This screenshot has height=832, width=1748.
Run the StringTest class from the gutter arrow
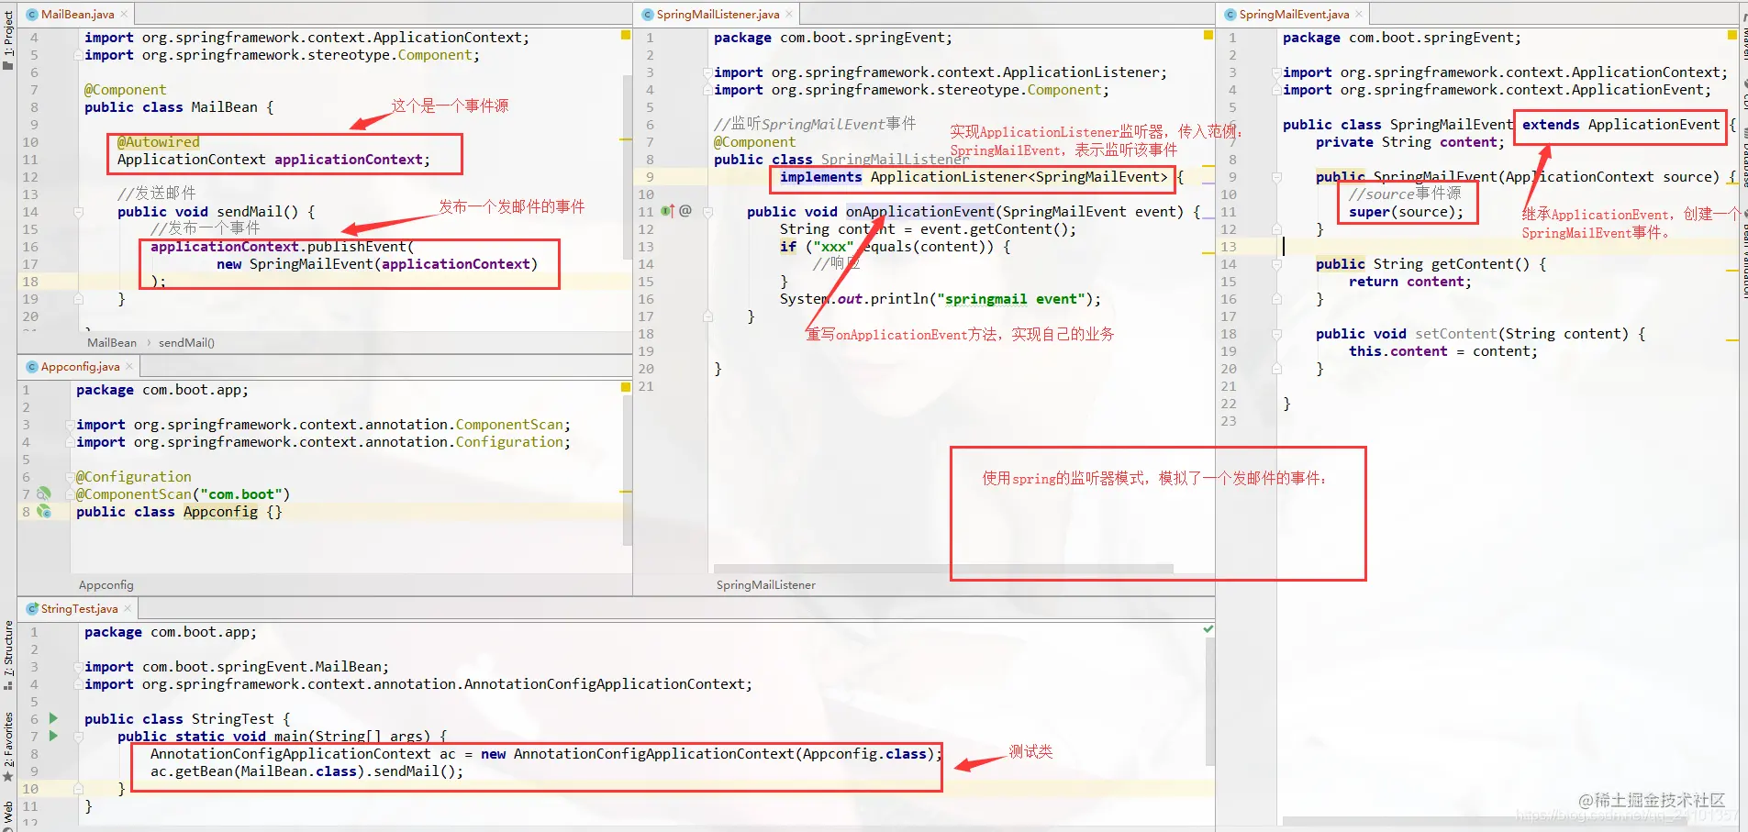53,718
